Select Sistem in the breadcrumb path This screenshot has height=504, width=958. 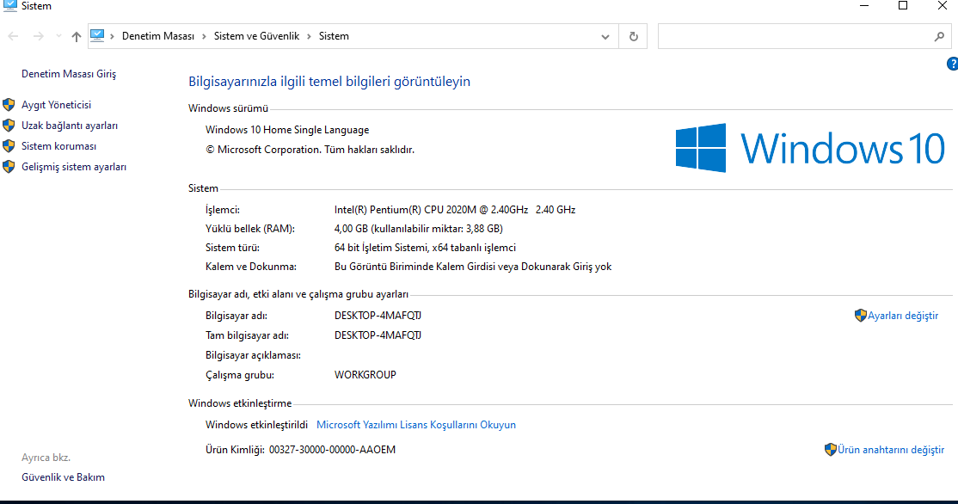pos(334,36)
